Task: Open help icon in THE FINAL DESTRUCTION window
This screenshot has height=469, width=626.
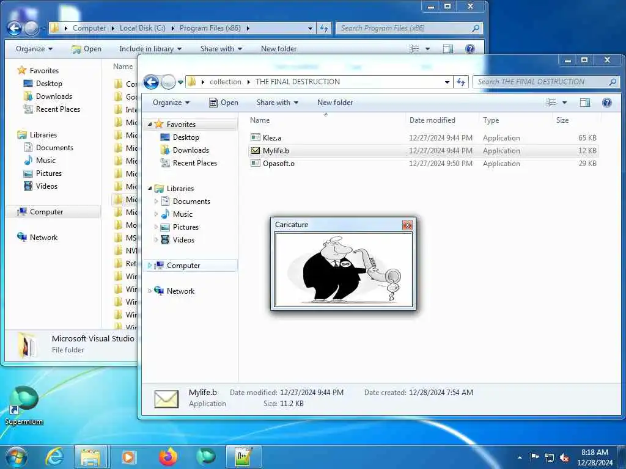Action: [607, 103]
